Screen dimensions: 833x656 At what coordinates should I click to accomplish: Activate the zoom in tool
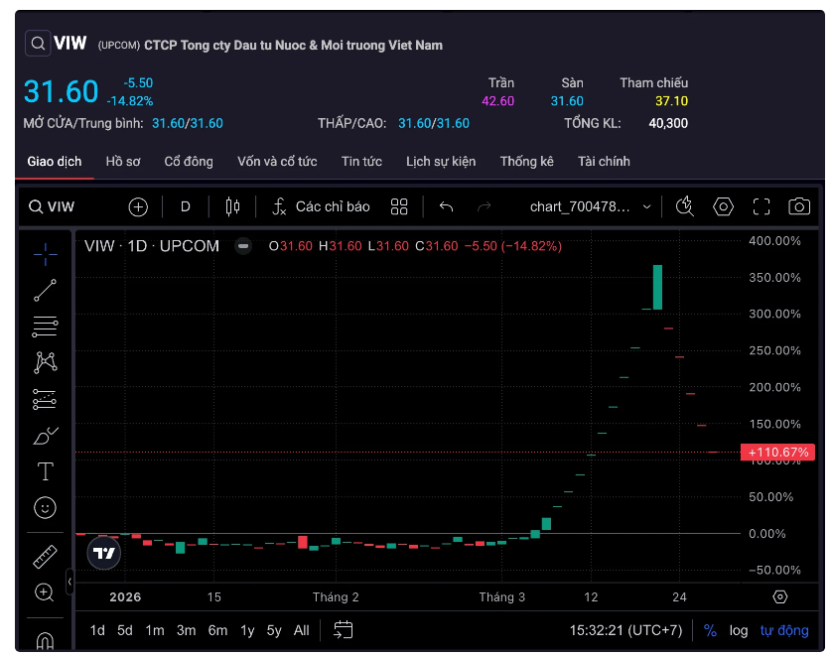[45, 592]
